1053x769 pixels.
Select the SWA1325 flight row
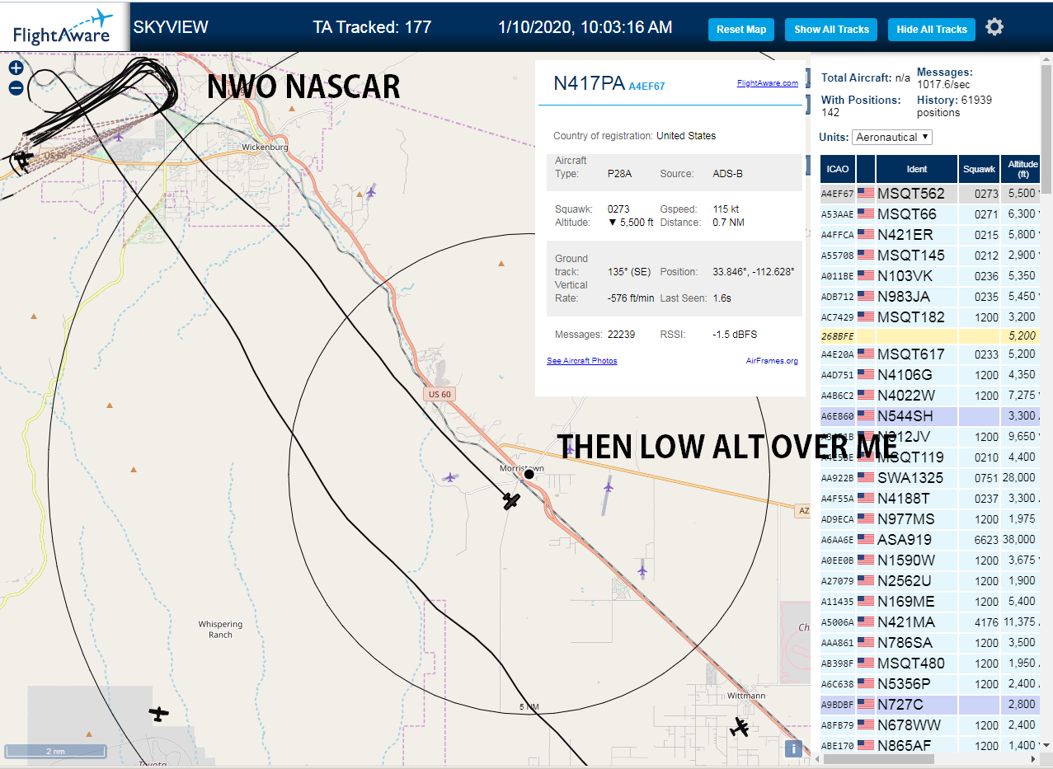coord(930,478)
